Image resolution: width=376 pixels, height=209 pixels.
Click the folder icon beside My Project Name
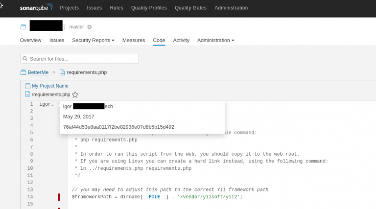click(28, 86)
